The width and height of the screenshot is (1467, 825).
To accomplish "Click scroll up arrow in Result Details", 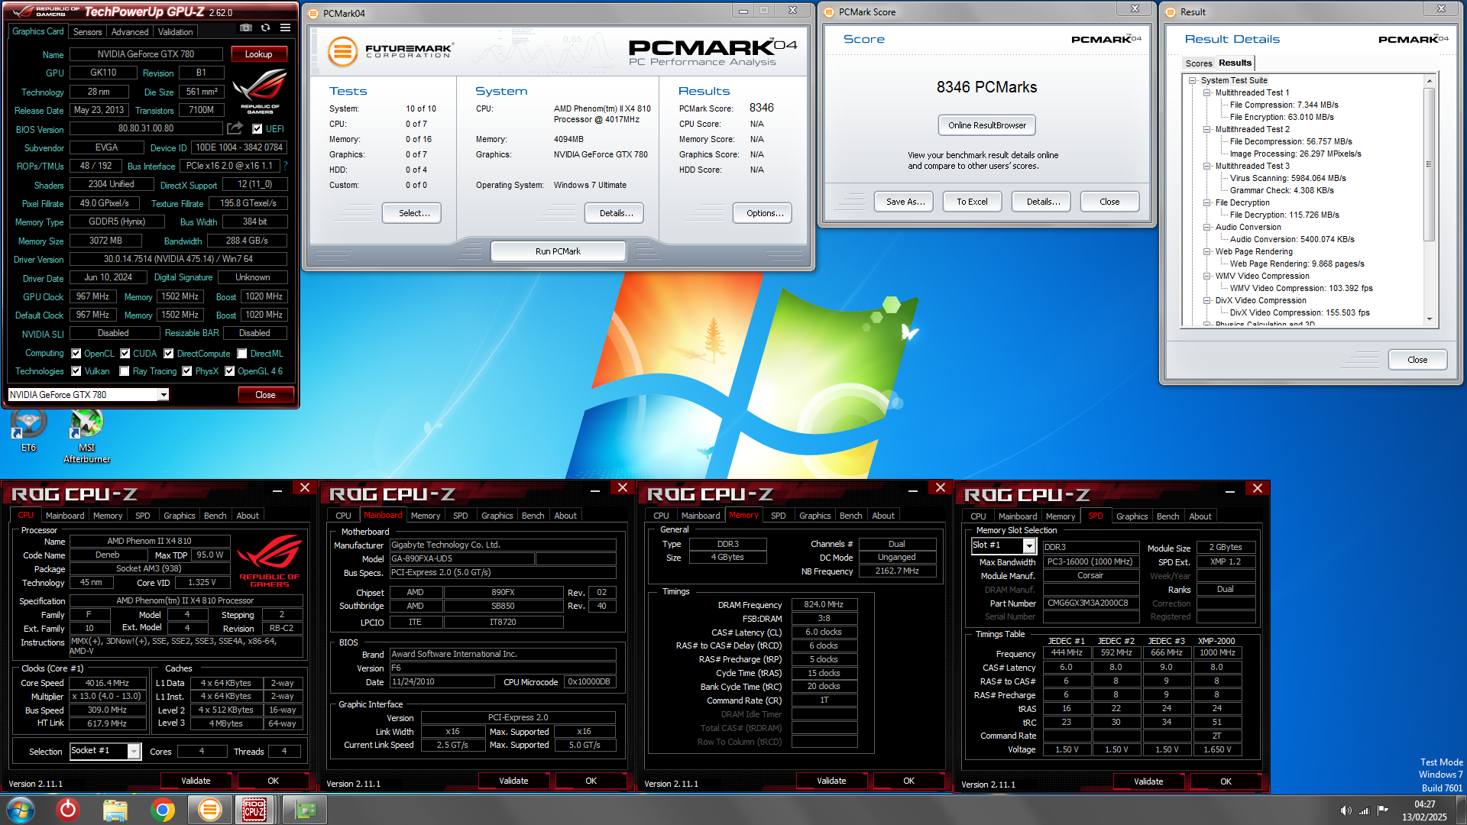I will tap(1429, 80).
